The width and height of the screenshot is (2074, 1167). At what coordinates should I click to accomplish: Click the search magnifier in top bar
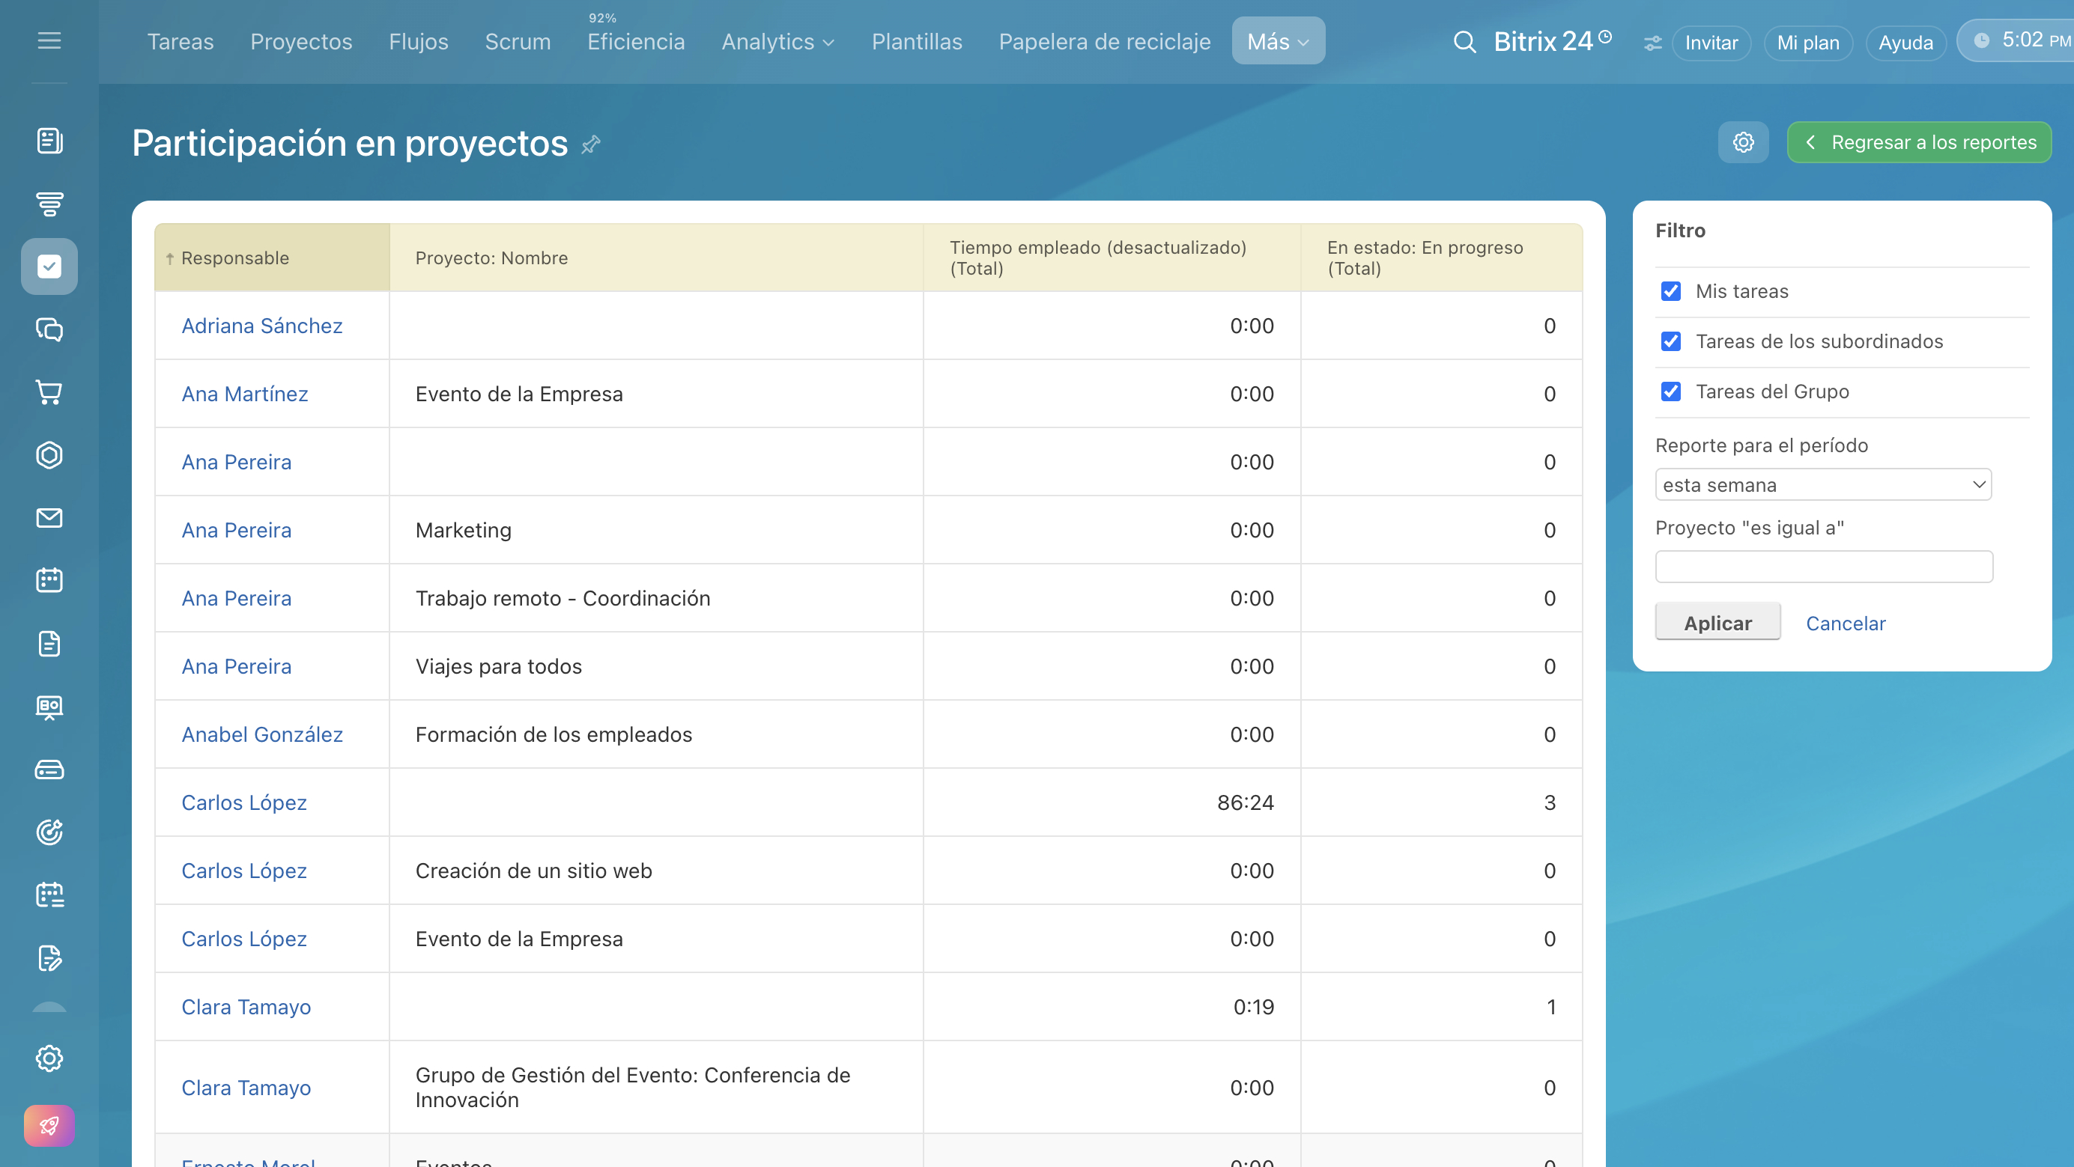tap(1464, 42)
